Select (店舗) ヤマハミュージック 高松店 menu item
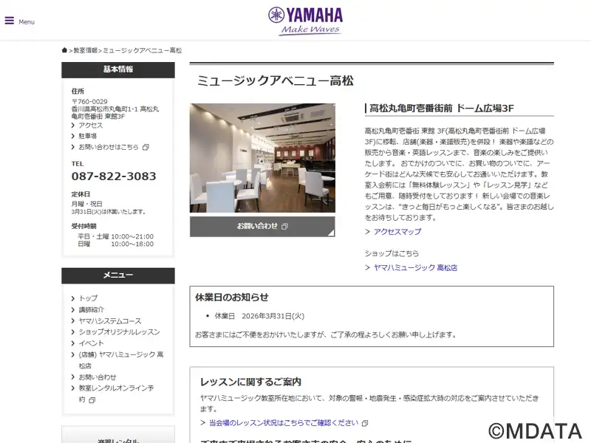 point(121,360)
